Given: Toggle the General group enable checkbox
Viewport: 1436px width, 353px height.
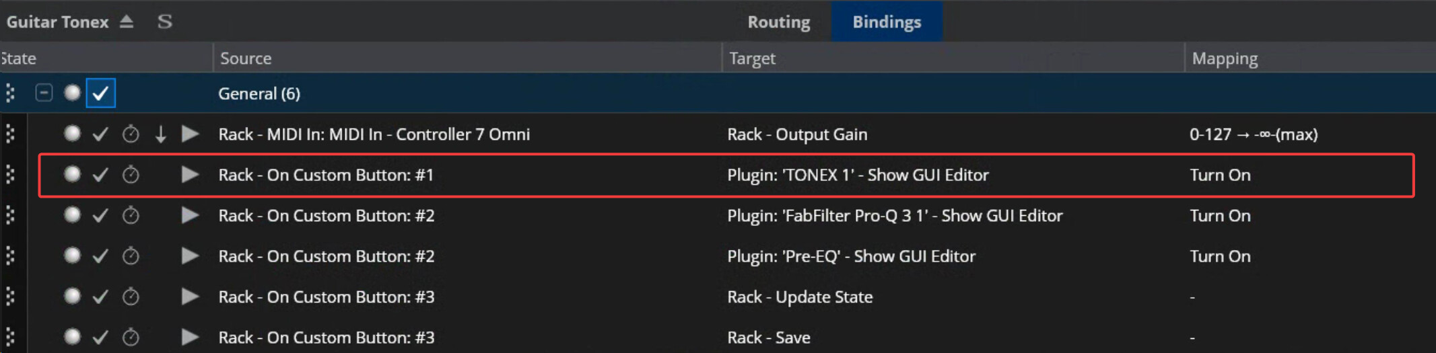Looking at the screenshot, I should (x=101, y=93).
